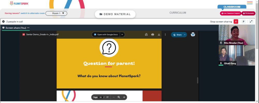
Task: Click the blue Share button
Action: 177,35
